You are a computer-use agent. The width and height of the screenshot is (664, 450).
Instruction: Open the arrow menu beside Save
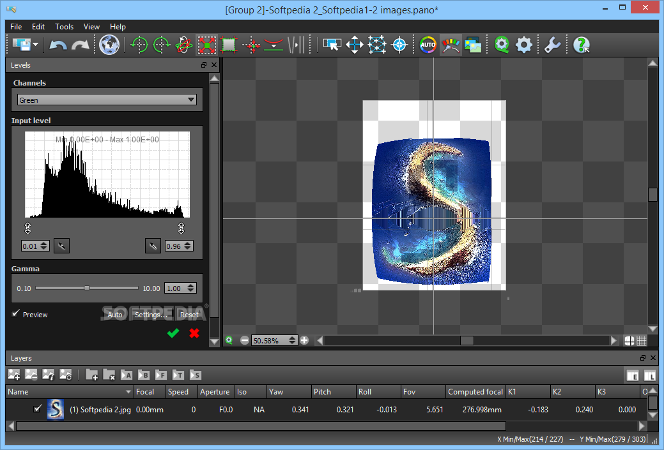tap(36, 45)
